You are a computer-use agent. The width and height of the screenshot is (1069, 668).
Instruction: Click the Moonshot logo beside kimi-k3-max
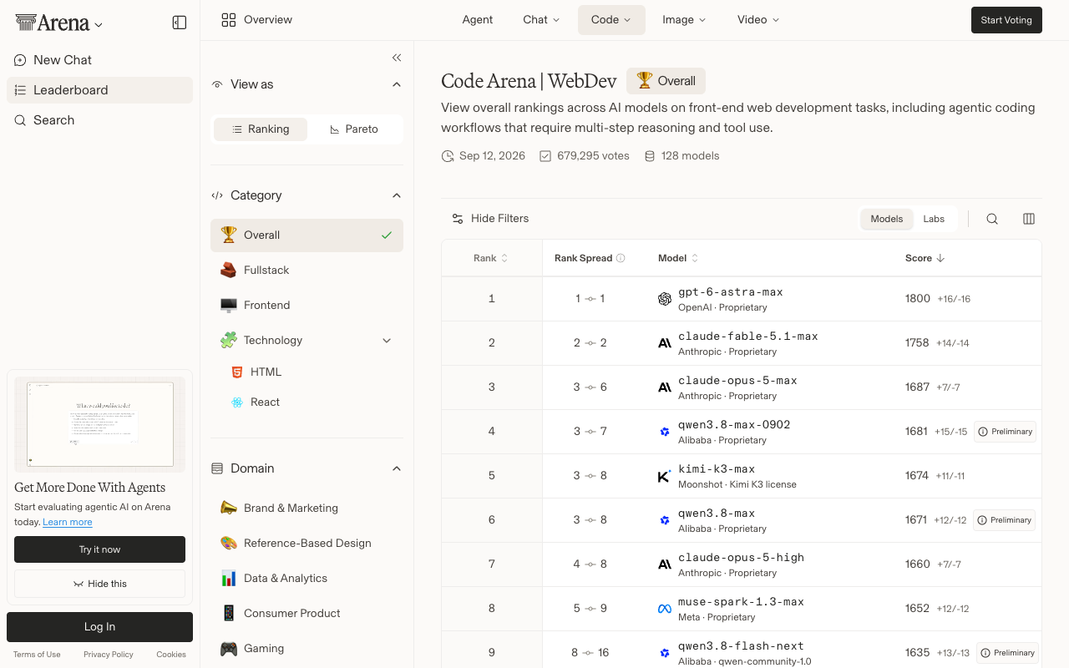pyautogui.click(x=665, y=476)
